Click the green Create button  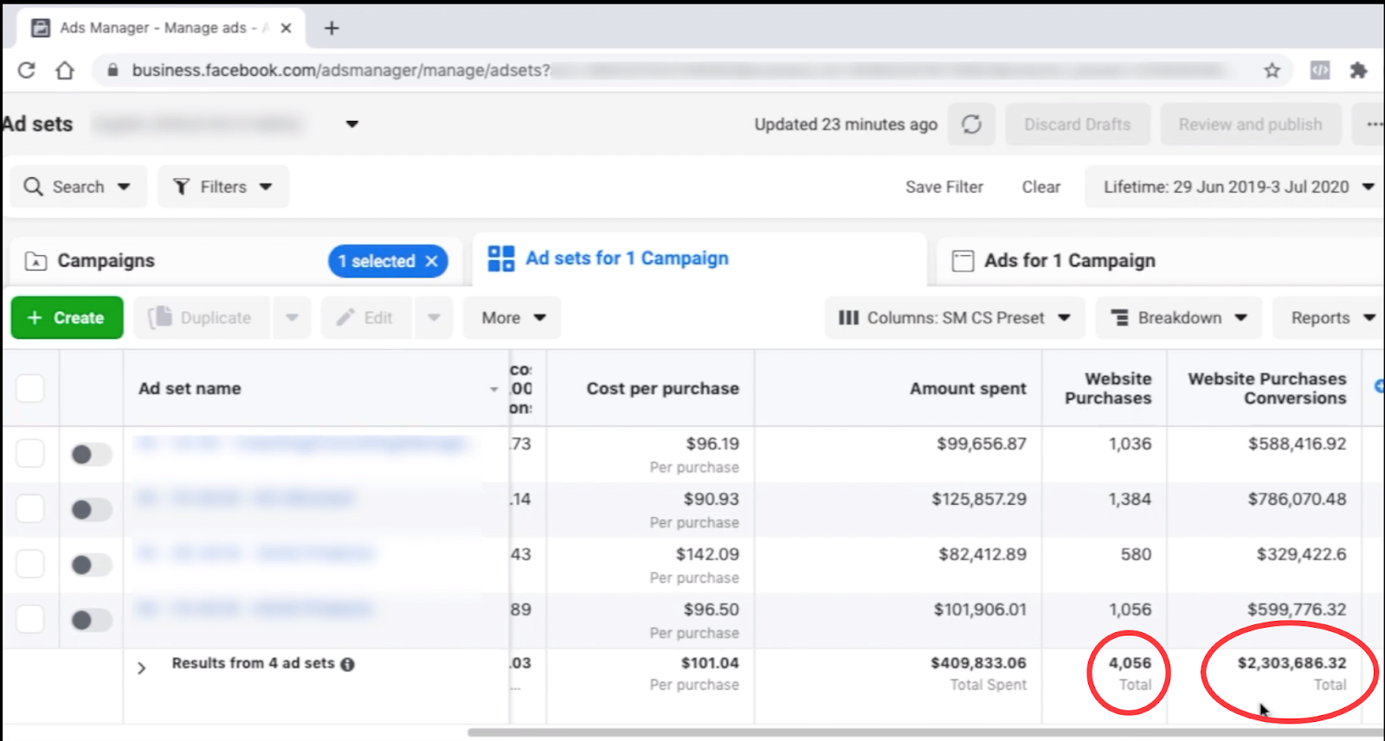(x=68, y=318)
